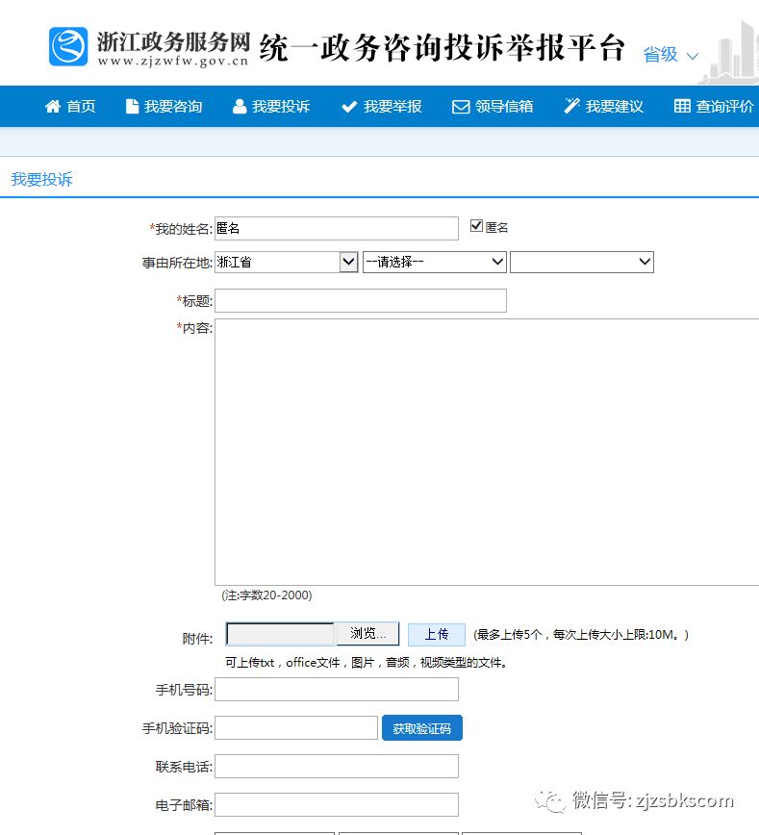Click the person icon beside 我要投诉
This screenshot has width=759, height=835.
(x=240, y=107)
